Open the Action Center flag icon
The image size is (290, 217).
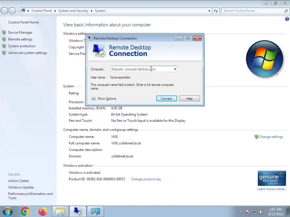(248, 212)
